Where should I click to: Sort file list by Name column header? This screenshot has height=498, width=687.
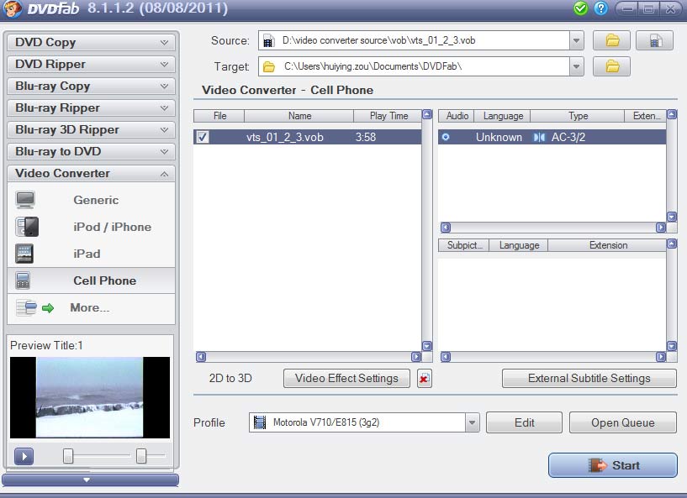(x=299, y=116)
